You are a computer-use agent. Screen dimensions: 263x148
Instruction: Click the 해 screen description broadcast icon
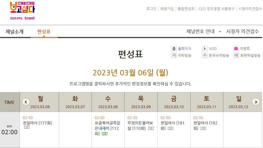pyautogui.click(x=236, y=55)
